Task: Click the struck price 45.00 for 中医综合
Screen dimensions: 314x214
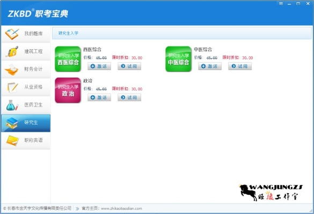Action: point(211,58)
